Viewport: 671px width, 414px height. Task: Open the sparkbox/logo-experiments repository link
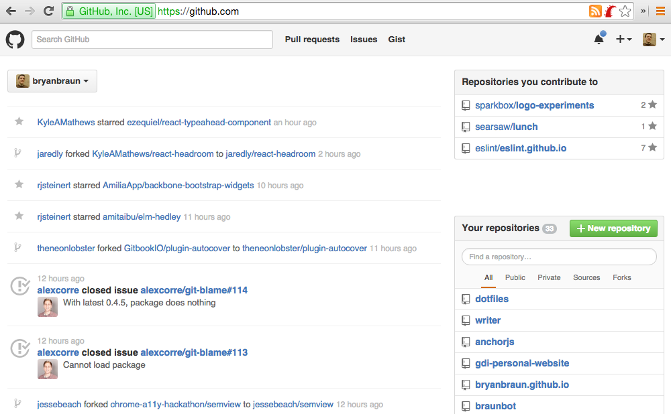[x=535, y=105]
